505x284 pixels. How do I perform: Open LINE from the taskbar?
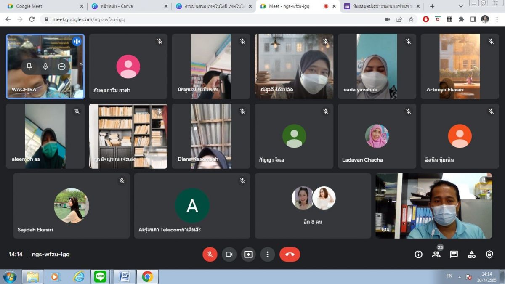point(100,276)
